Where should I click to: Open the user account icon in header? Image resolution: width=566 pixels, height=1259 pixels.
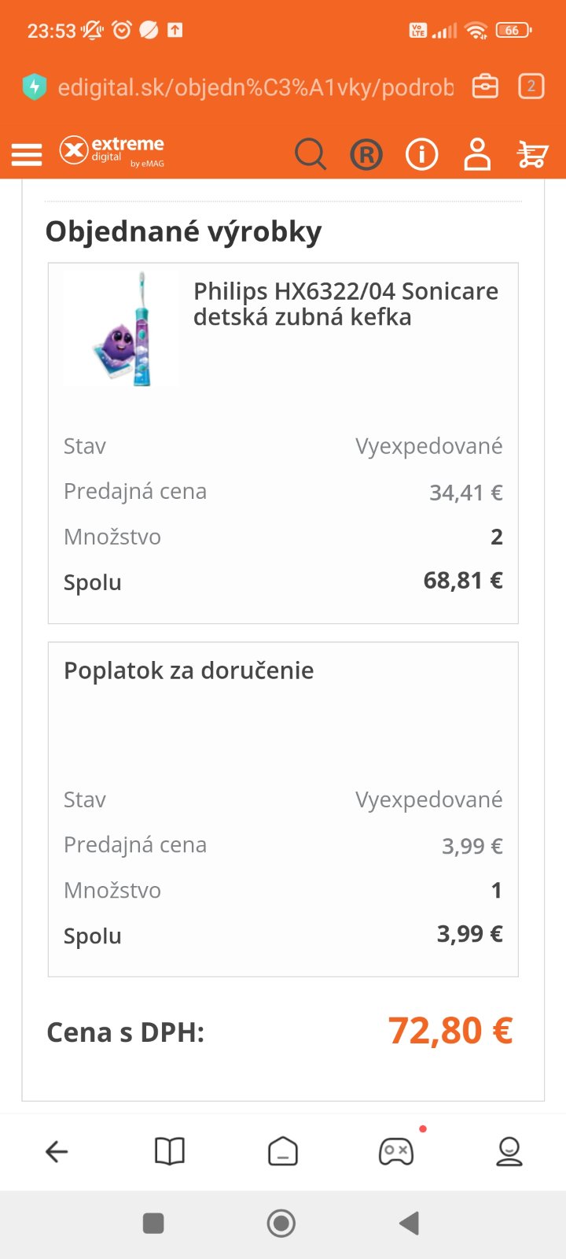tap(477, 154)
